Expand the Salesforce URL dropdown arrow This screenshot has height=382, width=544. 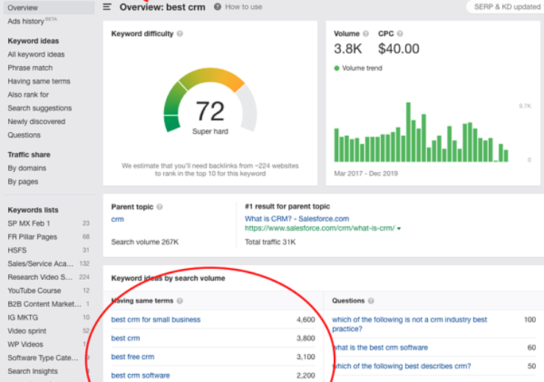(398, 229)
